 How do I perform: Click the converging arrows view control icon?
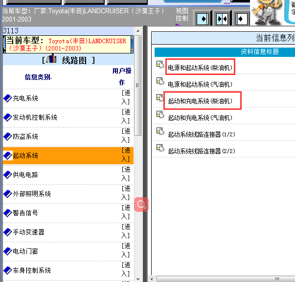[222, 19]
